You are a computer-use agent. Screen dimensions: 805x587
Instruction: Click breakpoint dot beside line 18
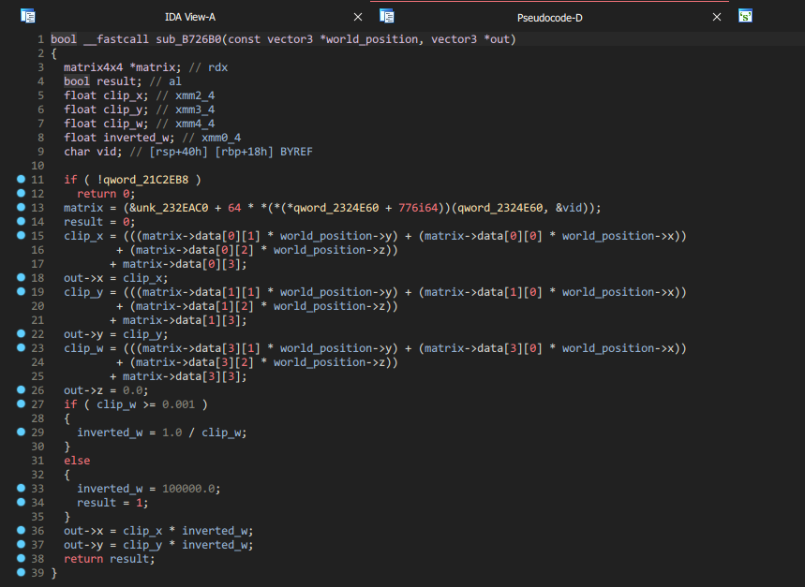pos(21,278)
